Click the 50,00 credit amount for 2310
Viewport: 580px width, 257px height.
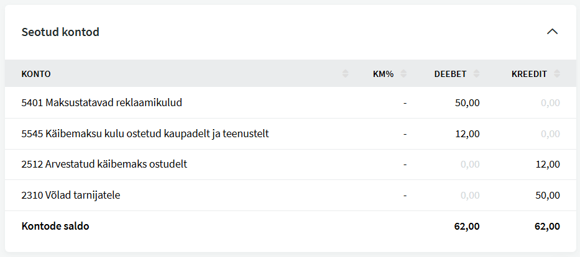click(x=547, y=195)
